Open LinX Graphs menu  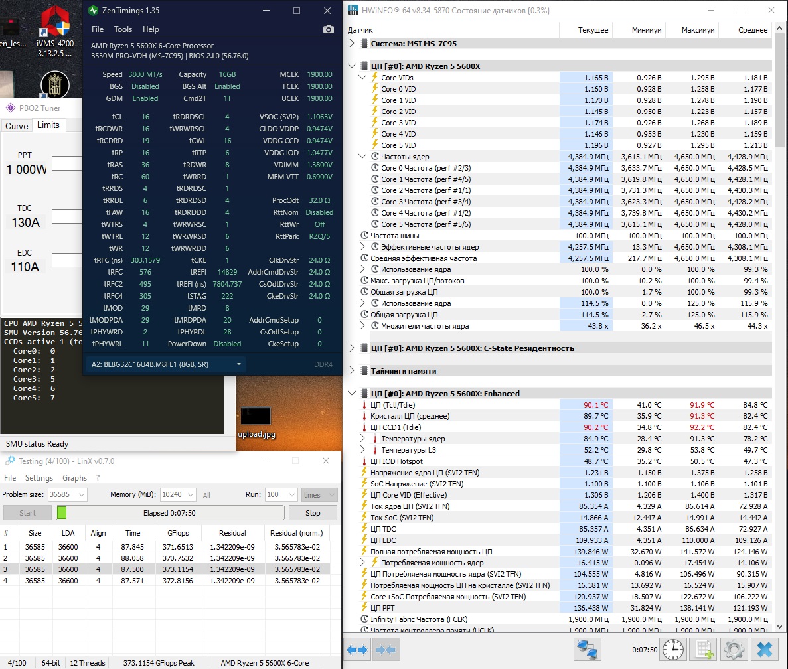[74, 478]
